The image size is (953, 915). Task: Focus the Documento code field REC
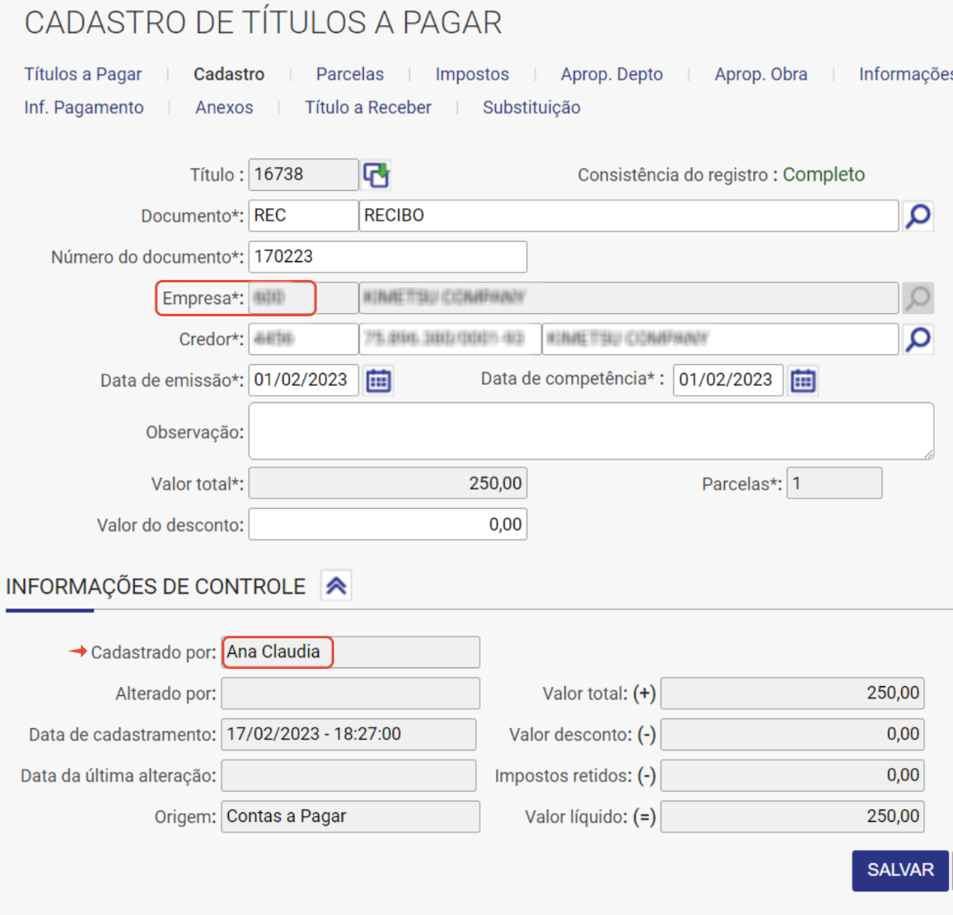click(x=303, y=216)
